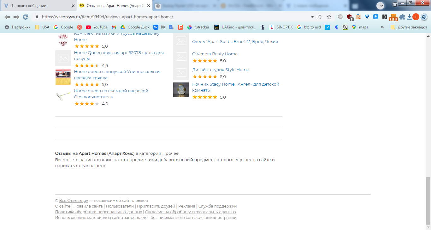
Task: Open the YouTube bookmark
Action: [97, 27]
